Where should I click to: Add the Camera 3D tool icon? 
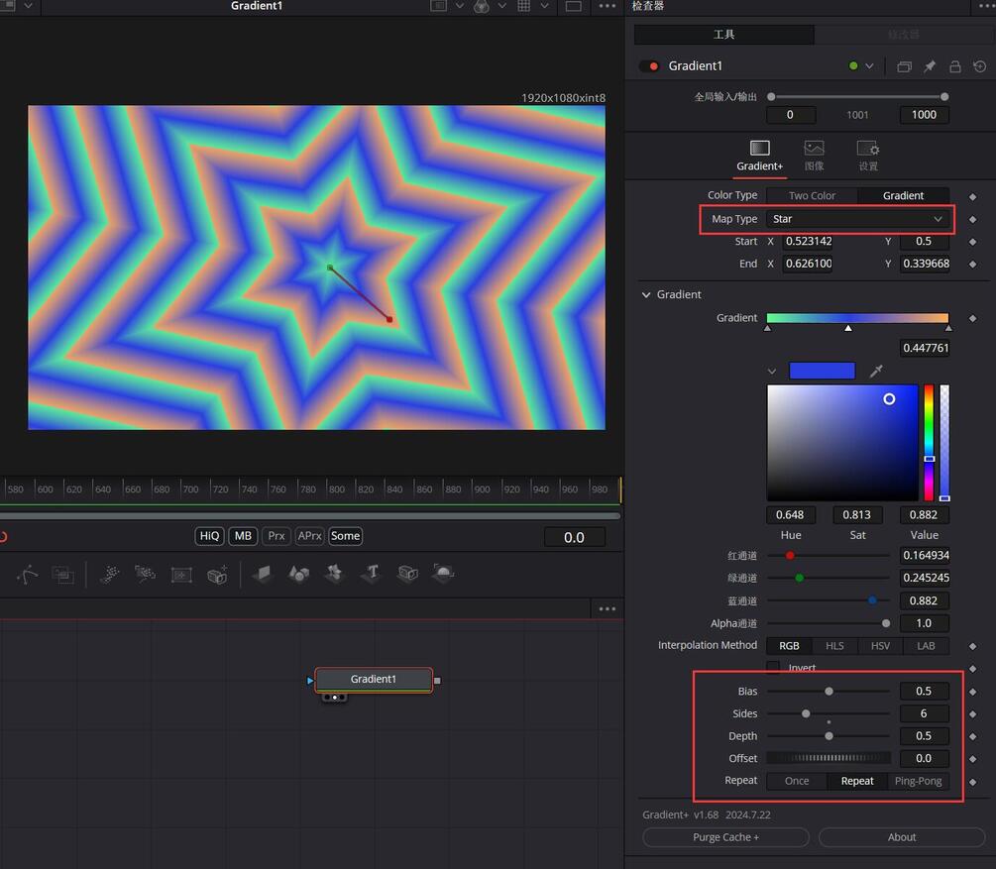click(x=407, y=575)
